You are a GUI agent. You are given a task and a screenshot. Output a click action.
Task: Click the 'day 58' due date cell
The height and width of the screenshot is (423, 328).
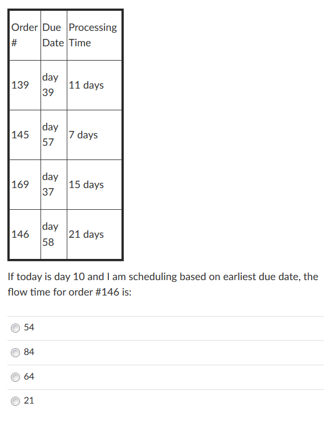[54, 234]
